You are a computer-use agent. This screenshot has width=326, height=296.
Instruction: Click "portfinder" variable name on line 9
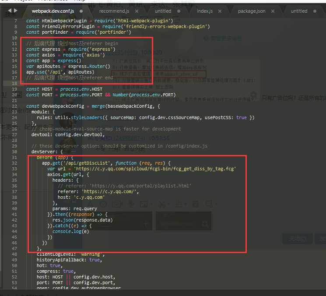pyautogui.click(x=55, y=32)
